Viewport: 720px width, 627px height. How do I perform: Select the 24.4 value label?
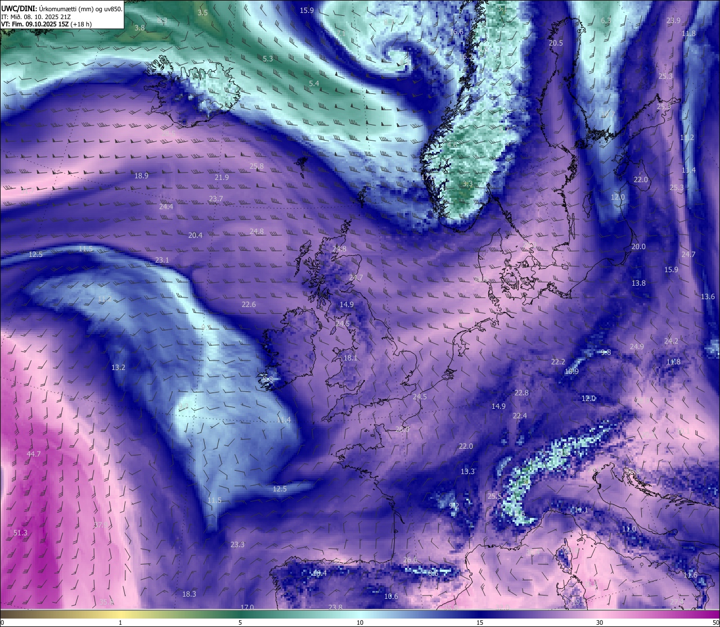(x=166, y=206)
